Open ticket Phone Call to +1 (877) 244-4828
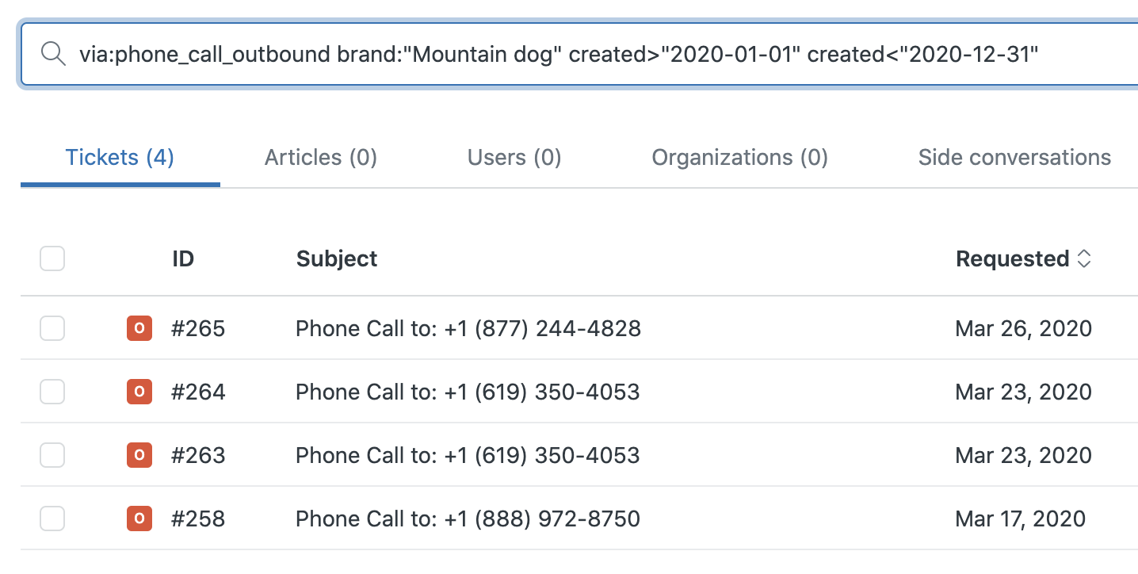The width and height of the screenshot is (1138, 574). pos(468,328)
